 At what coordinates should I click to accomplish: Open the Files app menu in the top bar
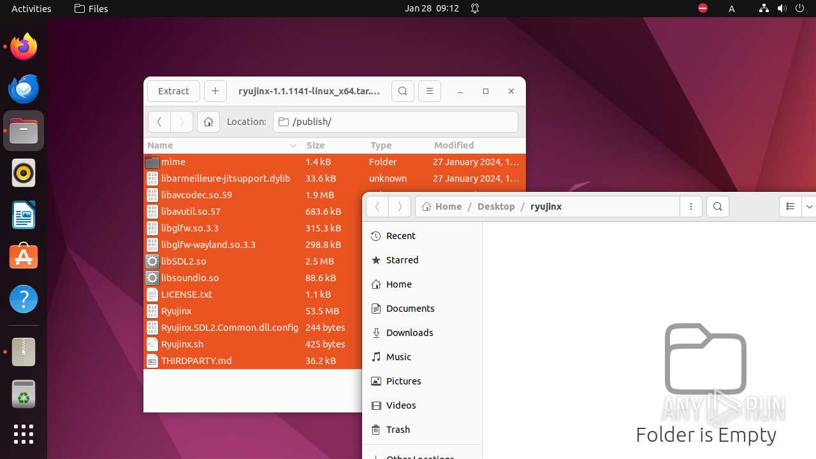(91, 8)
